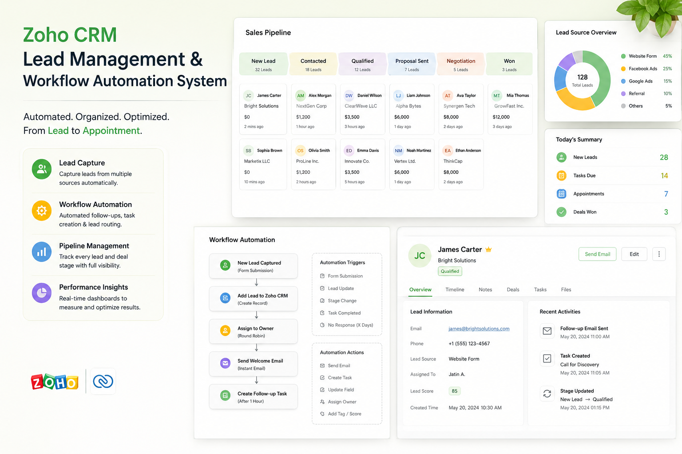Open the Mia Thomas pipeline card
The height and width of the screenshot is (454, 682).
point(510,109)
